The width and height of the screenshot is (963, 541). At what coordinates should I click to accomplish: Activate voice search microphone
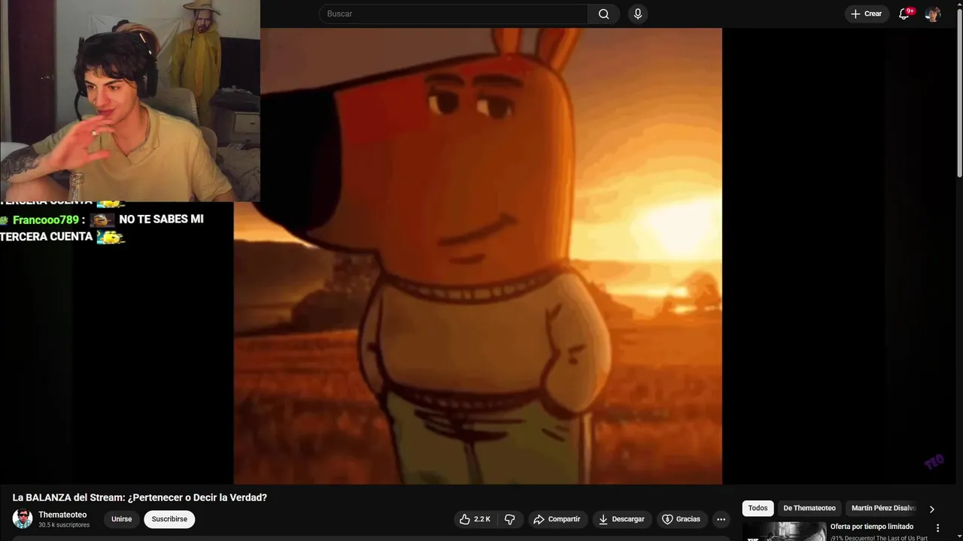point(638,14)
